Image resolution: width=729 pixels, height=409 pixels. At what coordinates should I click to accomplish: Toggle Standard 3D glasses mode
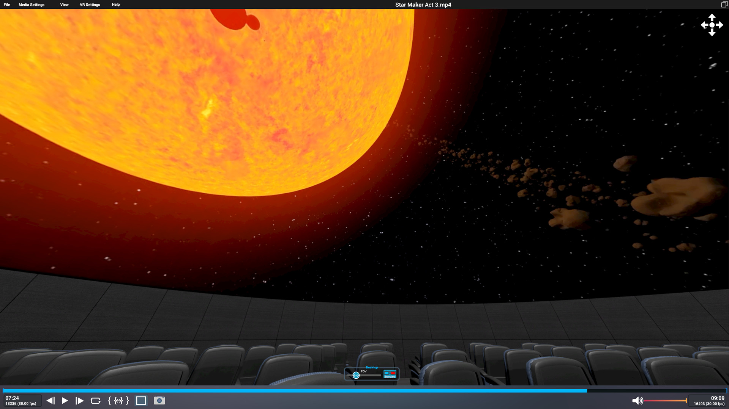390,374
